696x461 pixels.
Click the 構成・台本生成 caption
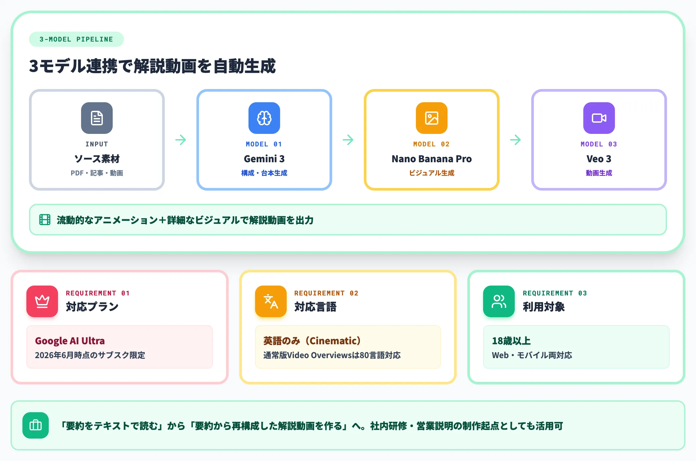click(264, 173)
